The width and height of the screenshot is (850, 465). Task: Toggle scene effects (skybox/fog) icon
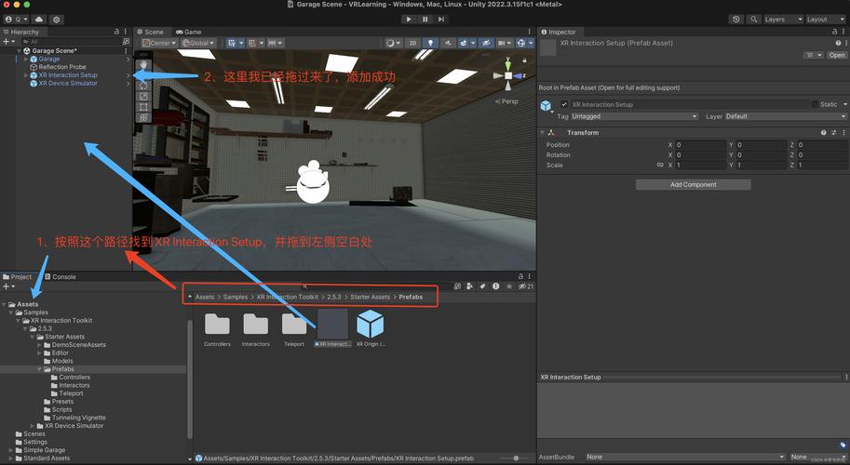pyautogui.click(x=465, y=43)
